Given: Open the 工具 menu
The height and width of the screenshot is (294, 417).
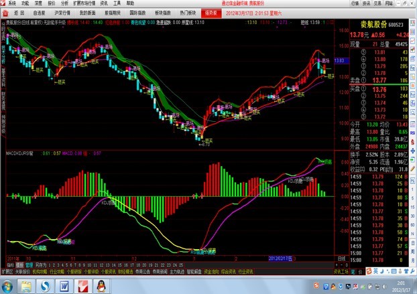Looking at the screenshot, I should pyautogui.click(x=117, y=3).
